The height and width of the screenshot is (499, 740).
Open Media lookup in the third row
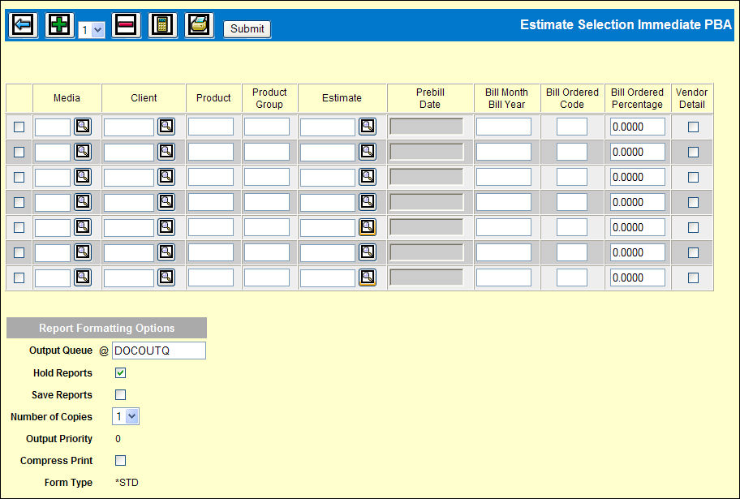pyautogui.click(x=83, y=177)
